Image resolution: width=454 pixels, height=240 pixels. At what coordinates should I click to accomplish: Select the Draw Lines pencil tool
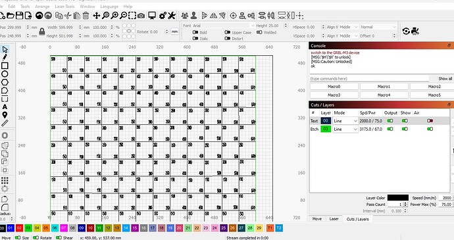coord(5,57)
